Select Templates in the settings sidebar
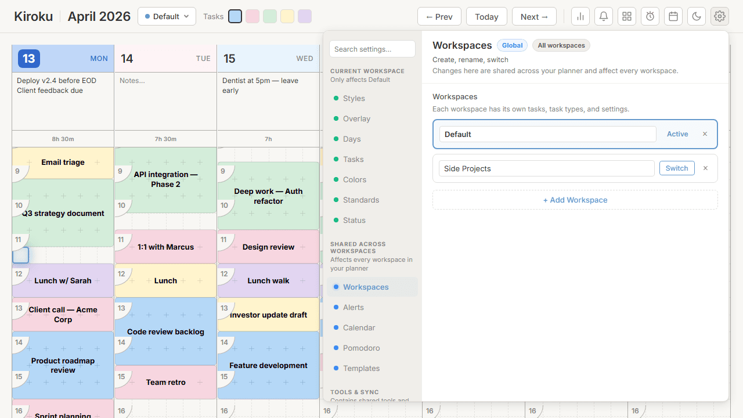The image size is (743, 418). coord(361,368)
